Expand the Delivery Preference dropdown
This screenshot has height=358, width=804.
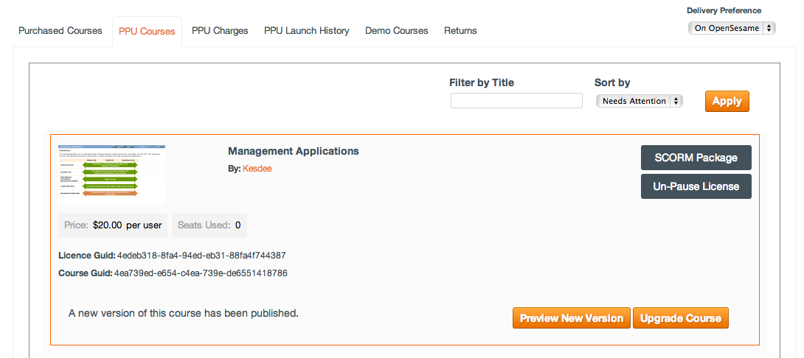coord(731,28)
